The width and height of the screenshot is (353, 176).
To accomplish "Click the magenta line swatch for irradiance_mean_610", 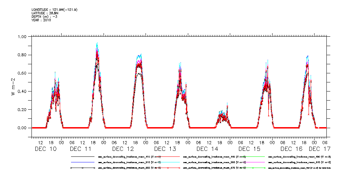I will coord(253,162).
